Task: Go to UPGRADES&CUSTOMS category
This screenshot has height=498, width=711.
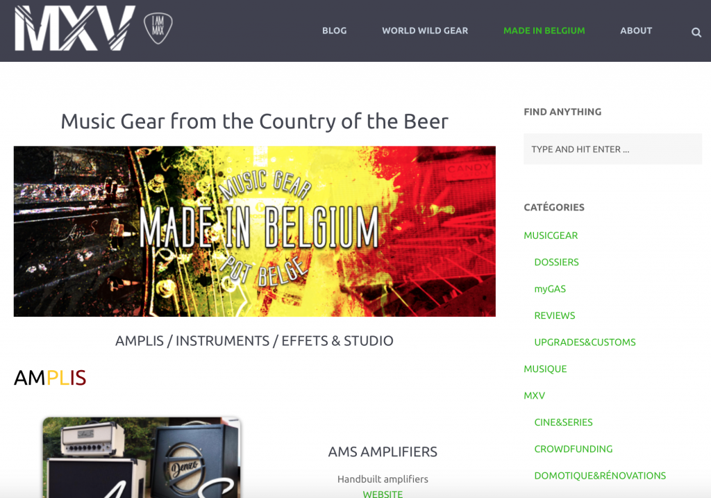Action: [585, 342]
